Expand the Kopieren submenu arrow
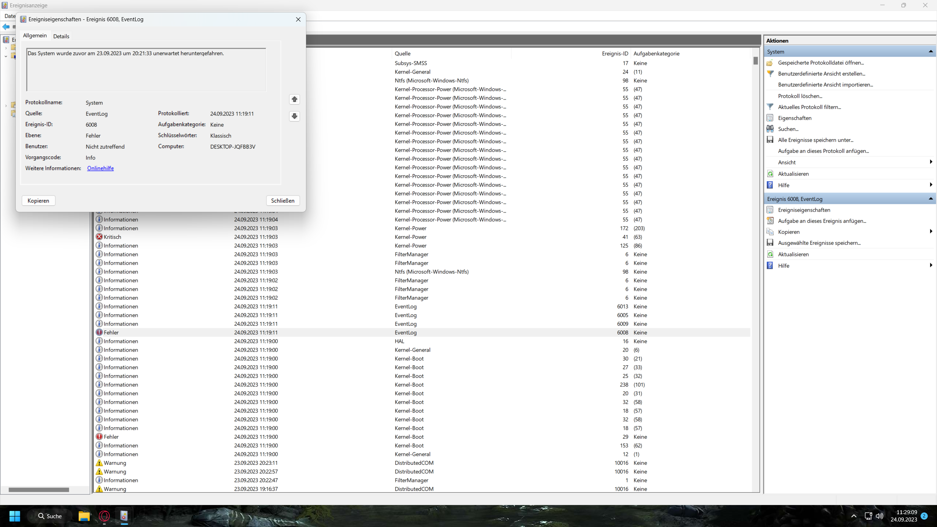 930,232
